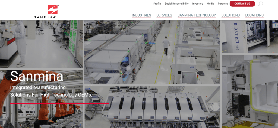278x128 pixels.
Task: Open search using the magnifying glass icon
Action: click(x=260, y=4)
